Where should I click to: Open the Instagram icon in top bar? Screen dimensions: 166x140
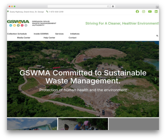[x=143, y=12]
